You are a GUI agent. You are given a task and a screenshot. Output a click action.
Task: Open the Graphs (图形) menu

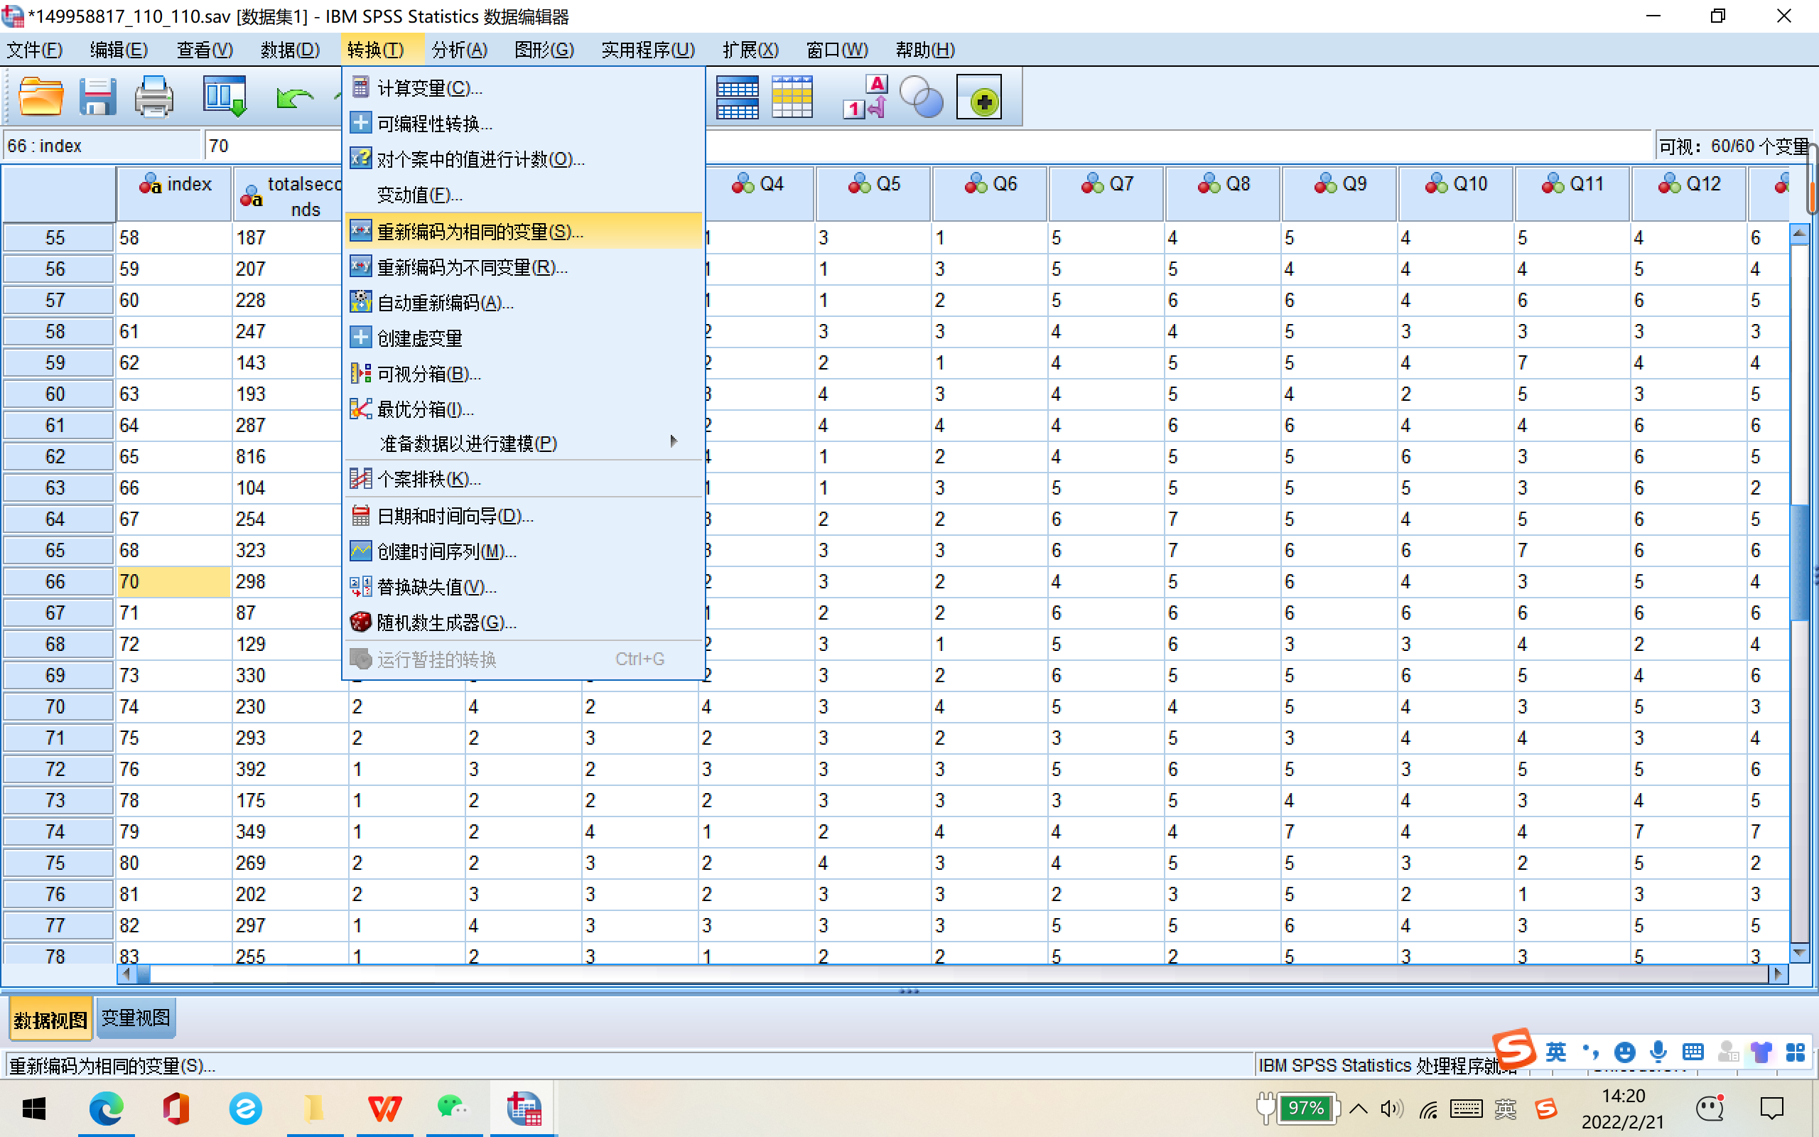point(544,50)
